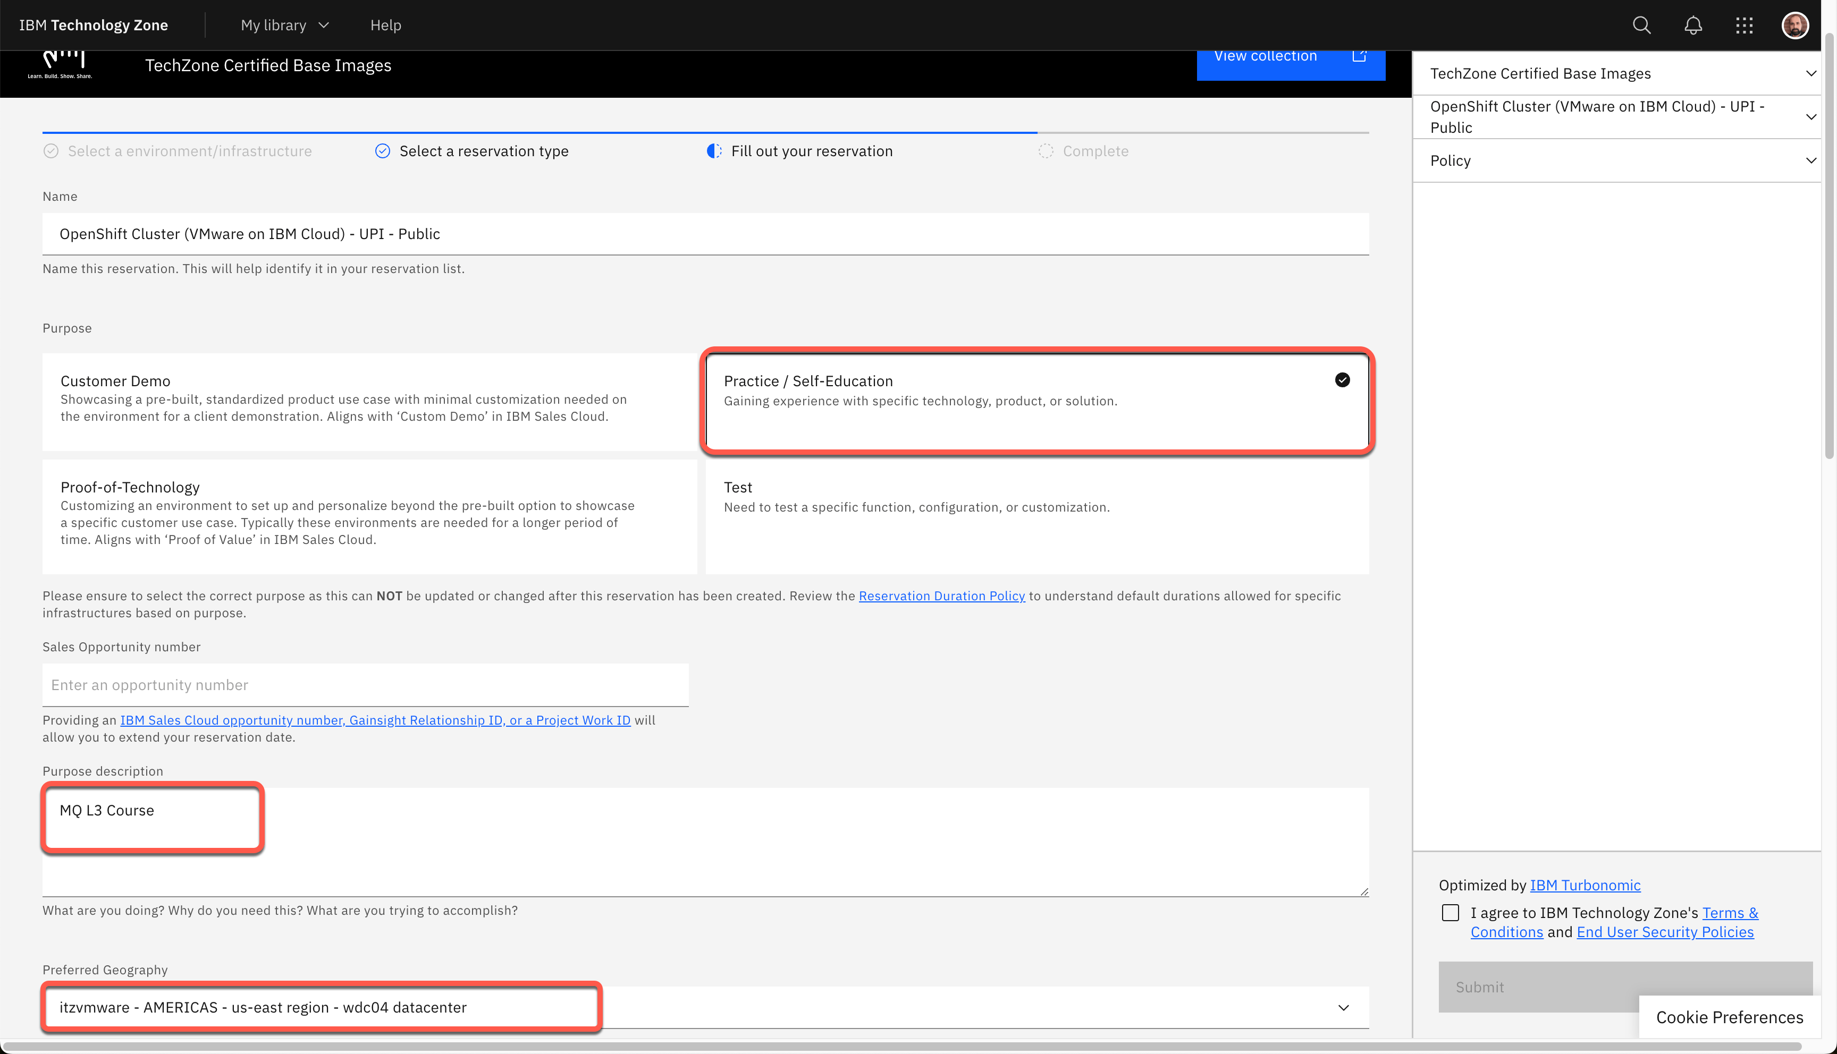Check the Terms & Conditions agreement checkbox
This screenshot has width=1837, height=1054.
point(1451,913)
